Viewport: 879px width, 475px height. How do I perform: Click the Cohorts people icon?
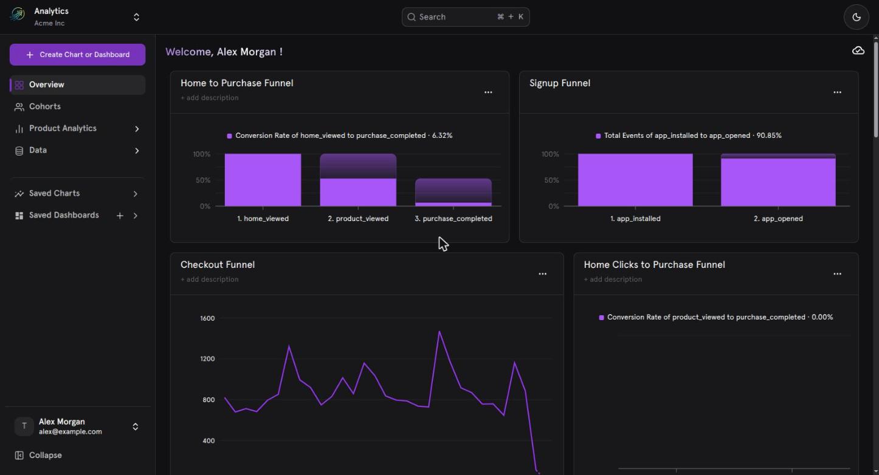19,107
